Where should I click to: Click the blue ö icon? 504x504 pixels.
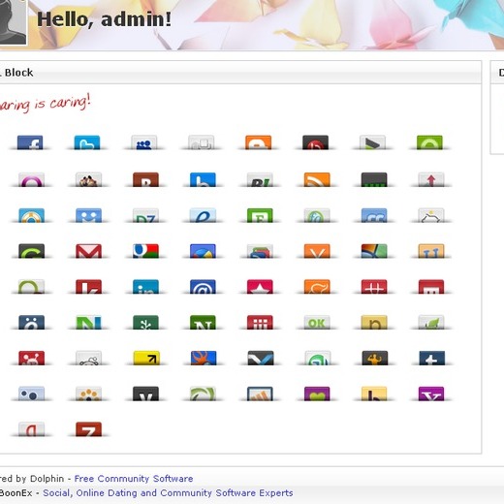31,323
